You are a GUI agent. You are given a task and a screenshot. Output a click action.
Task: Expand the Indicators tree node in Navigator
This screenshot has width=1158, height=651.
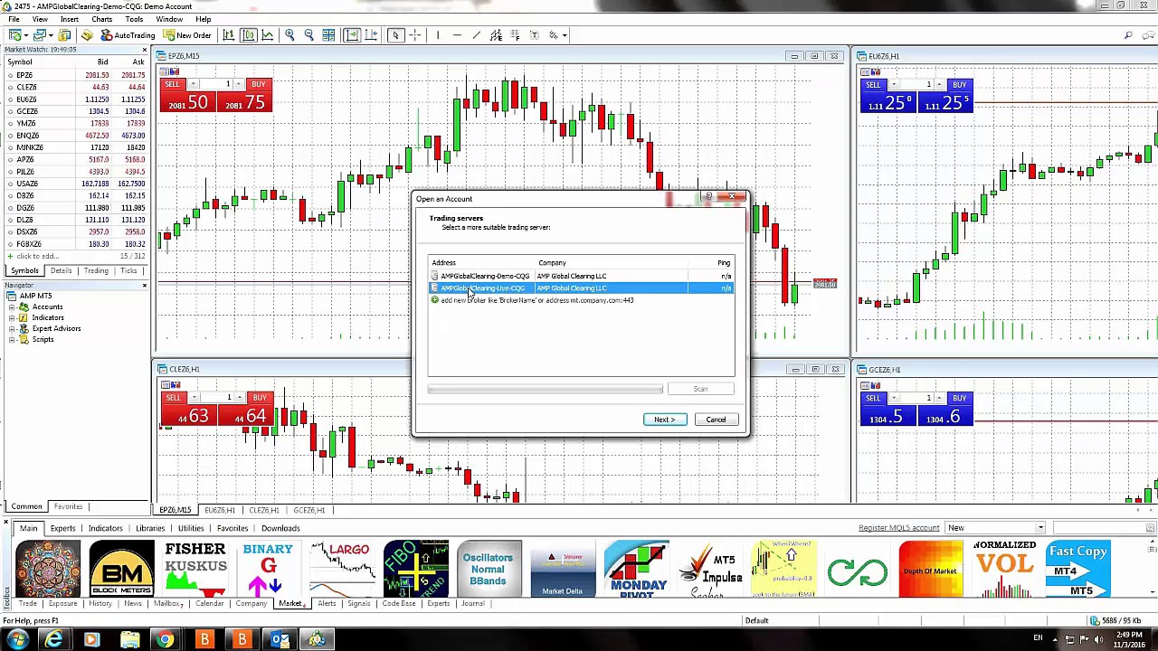12,317
